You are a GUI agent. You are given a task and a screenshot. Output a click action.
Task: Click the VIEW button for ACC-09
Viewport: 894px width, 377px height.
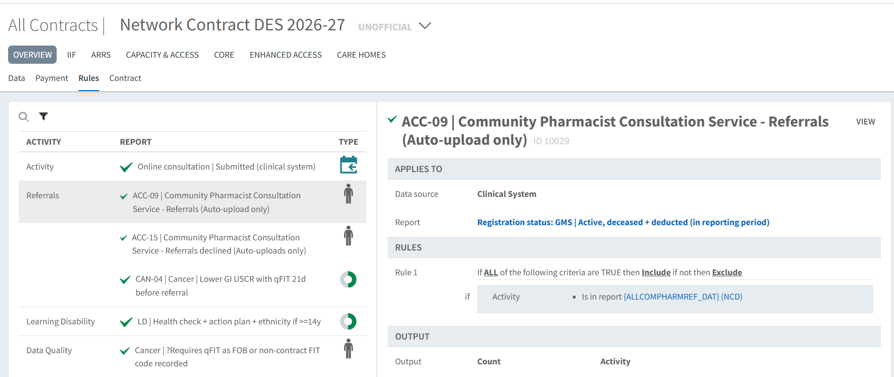click(x=865, y=122)
